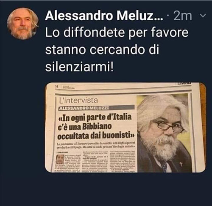Open the attached newspaper photo
Screen dimensions: 212x206
(x=126, y=127)
